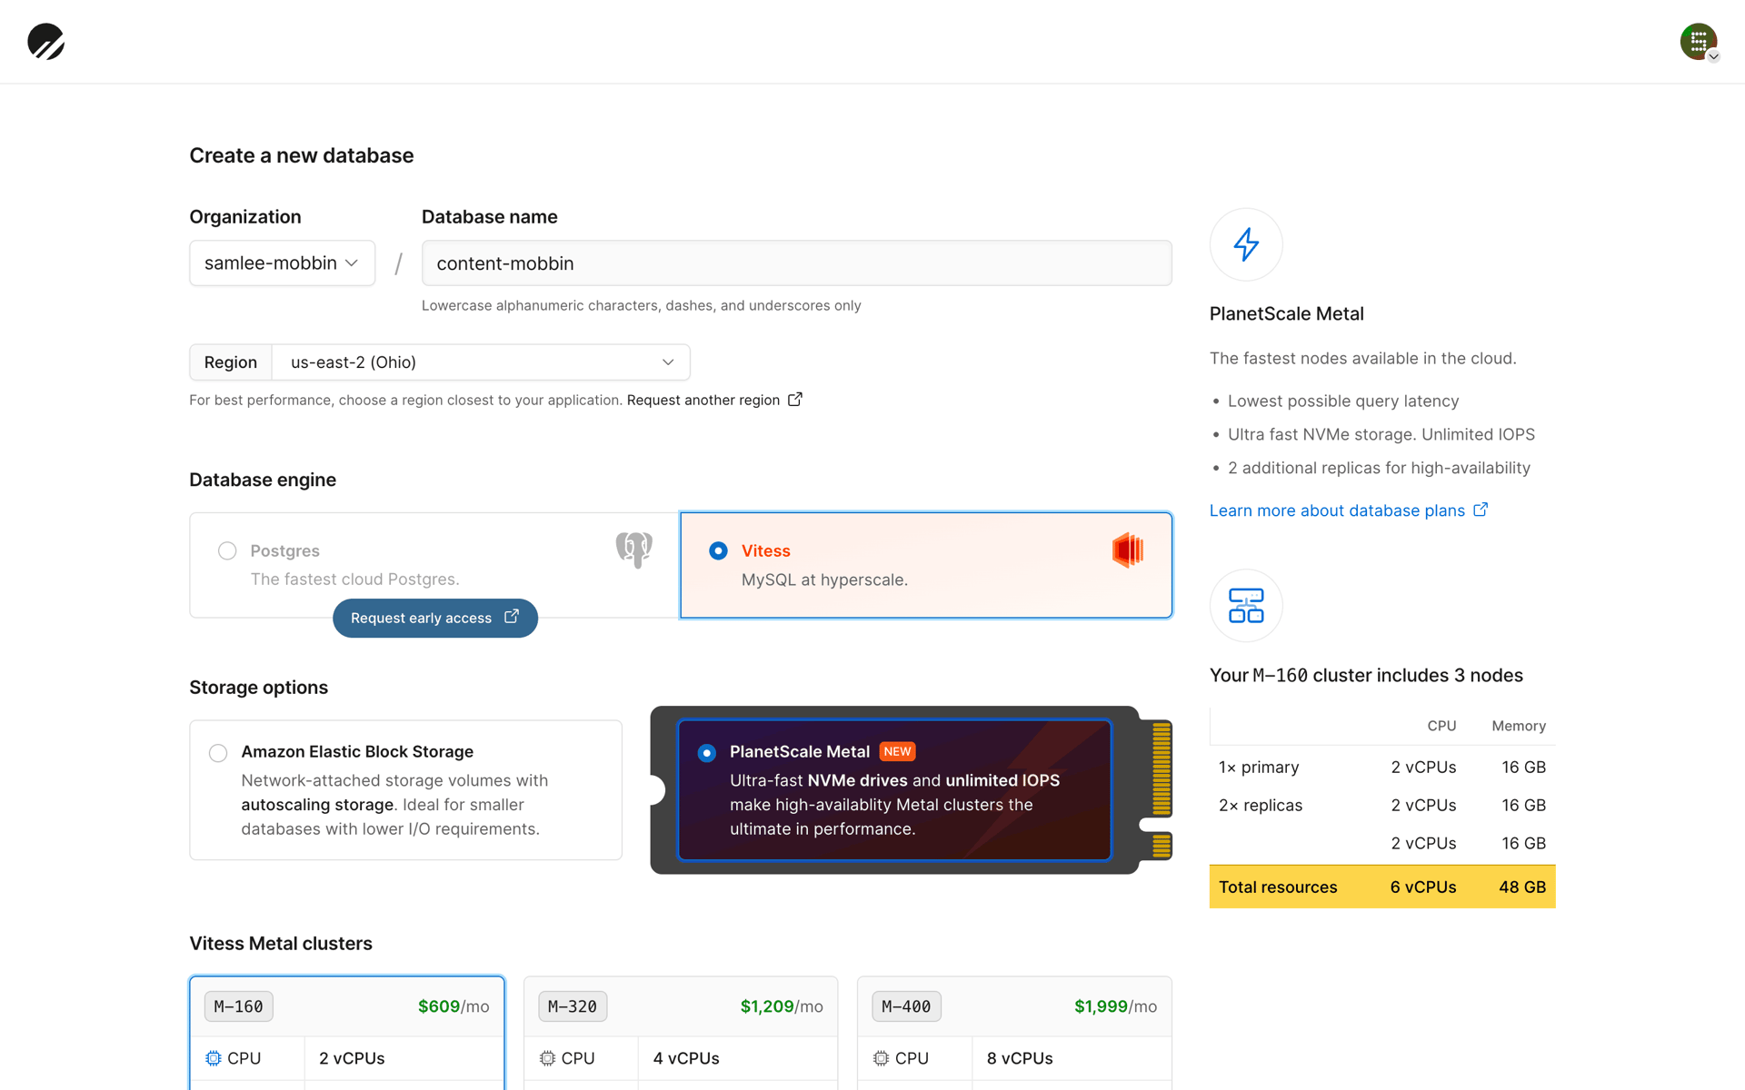Viewport: 1745px width, 1090px height.
Task: Click the table's CPU column header
Action: [1441, 726]
